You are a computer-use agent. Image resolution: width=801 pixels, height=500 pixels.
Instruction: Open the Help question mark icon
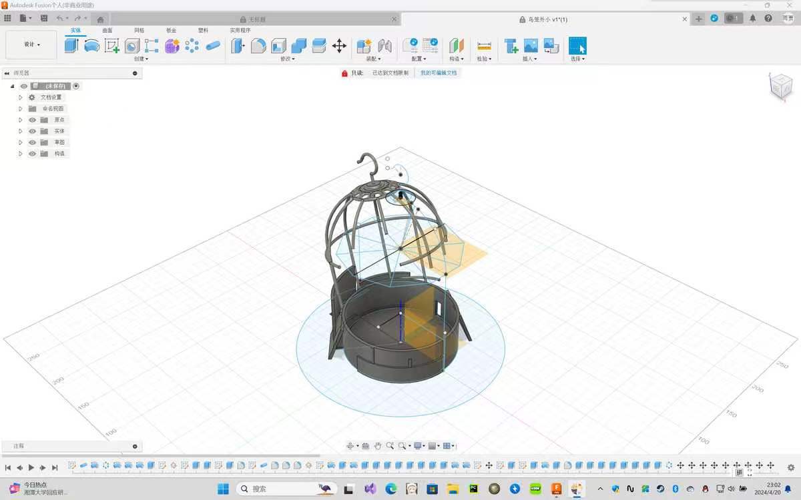(x=769, y=19)
